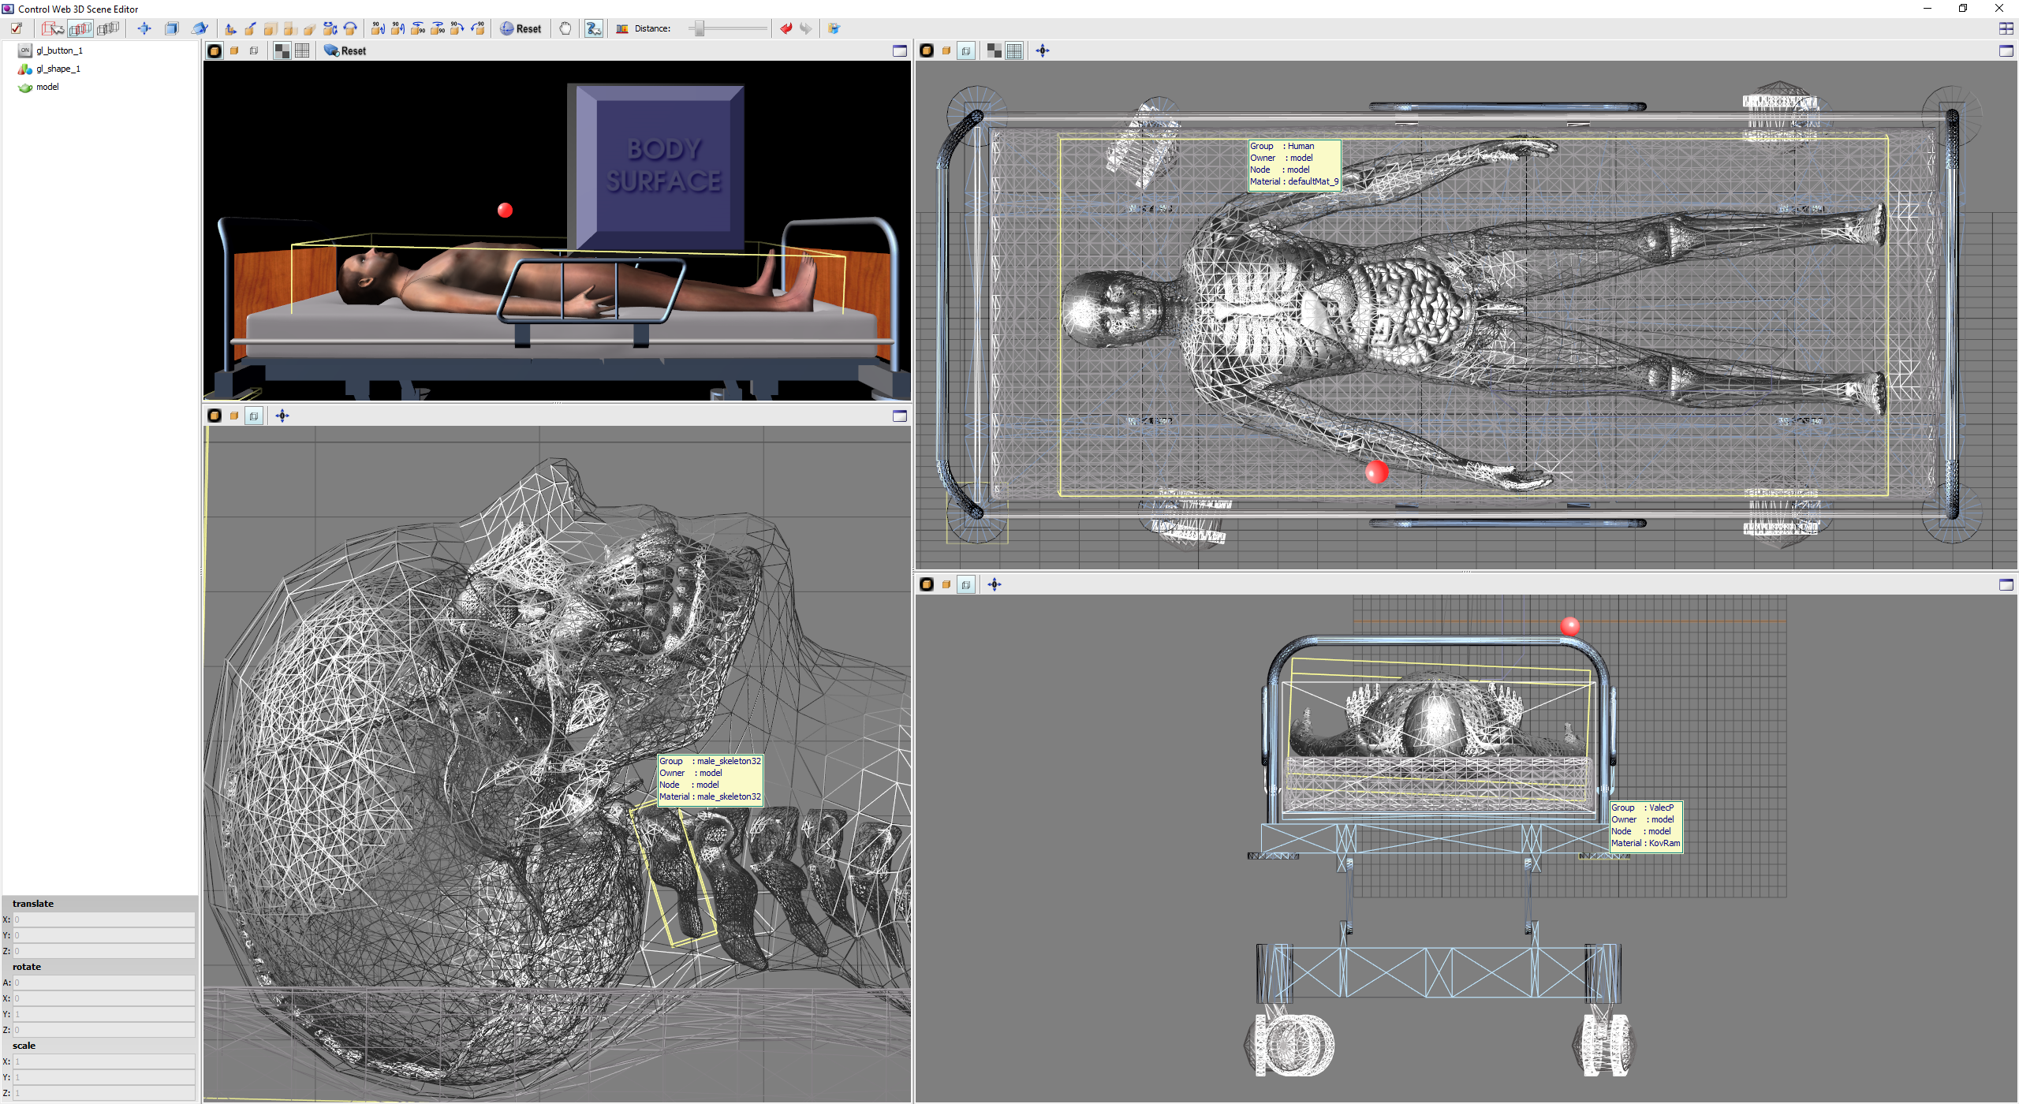Image resolution: width=2019 pixels, height=1104 pixels.
Task: Click the globe Reset button in main toolbar
Action: tap(521, 28)
